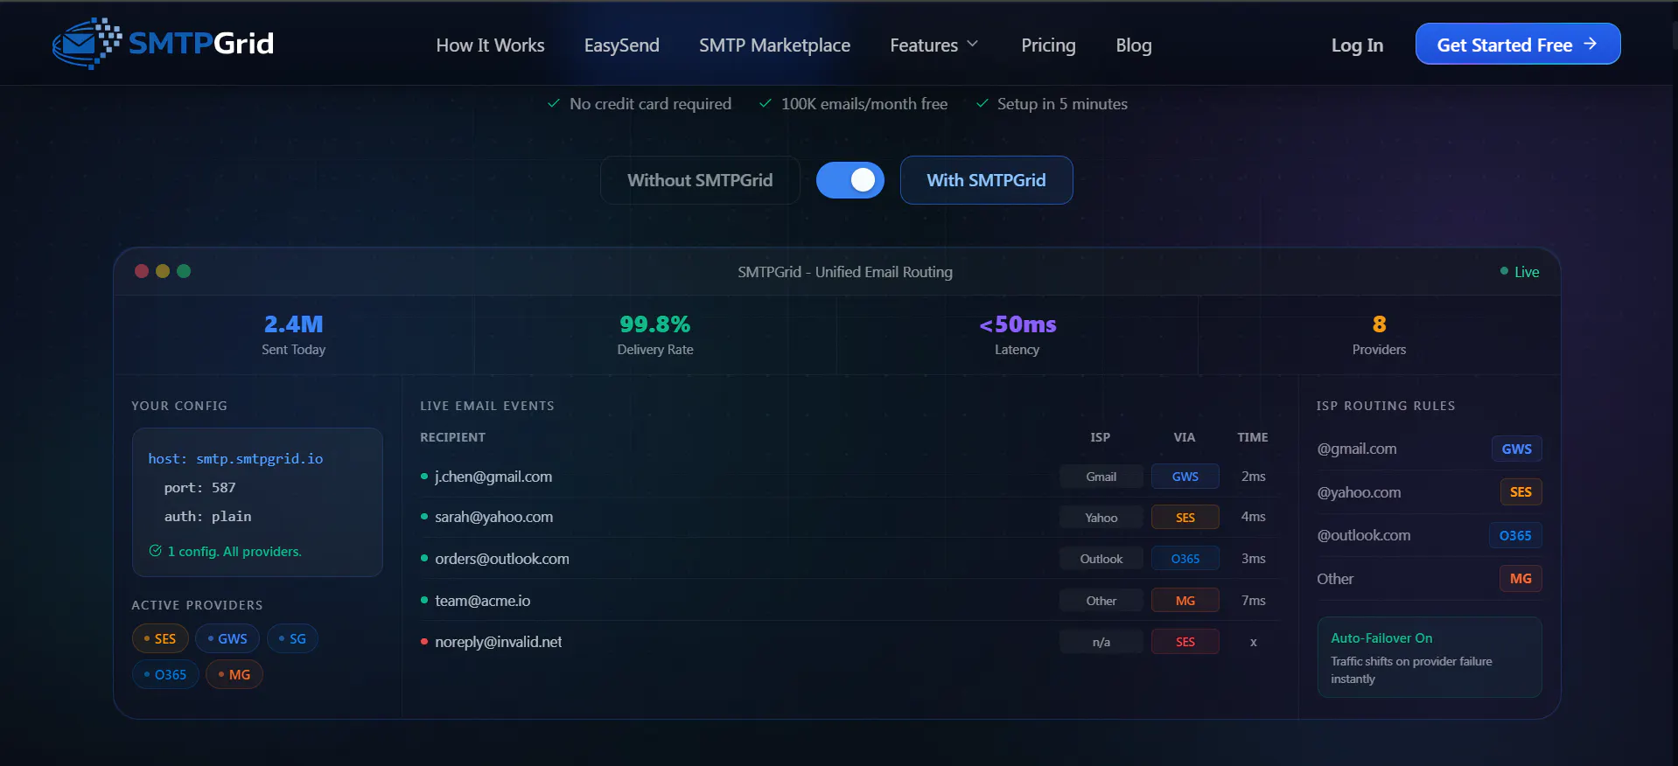Click the GWS via tag in the j.chen row
This screenshot has height=766, width=1678.
click(1185, 477)
